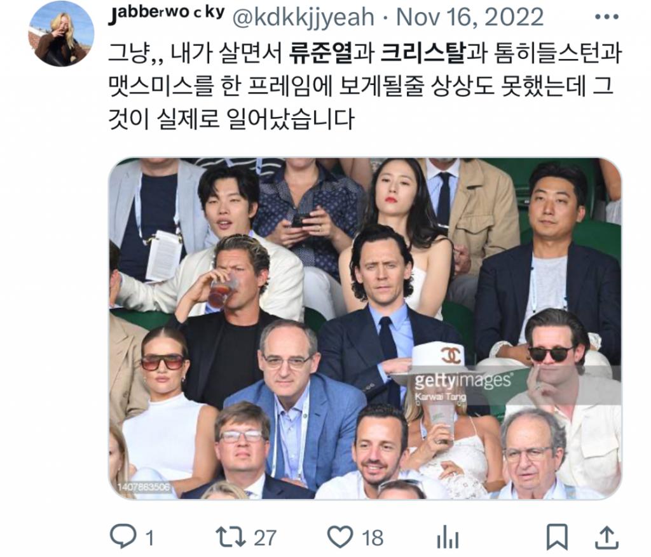This screenshot has height=557, width=651.
Task: Bookmark this tweet
Action: click(x=557, y=537)
